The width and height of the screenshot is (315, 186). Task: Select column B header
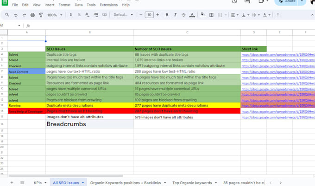pyautogui.click(x=89, y=32)
